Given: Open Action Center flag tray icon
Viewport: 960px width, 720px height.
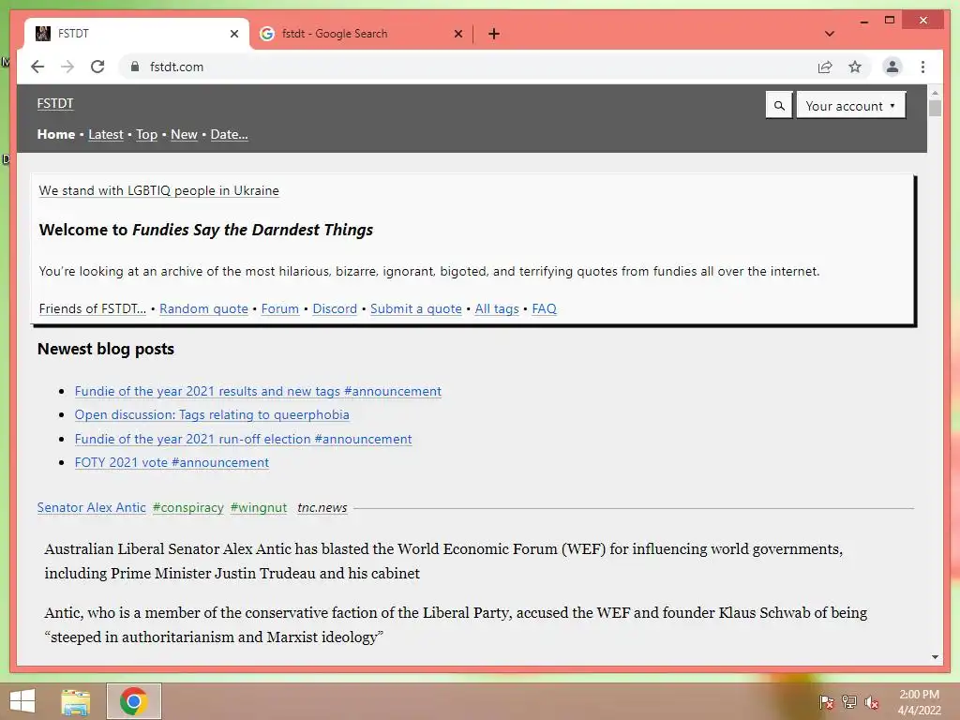Looking at the screenshot, I should coord(827,701).
